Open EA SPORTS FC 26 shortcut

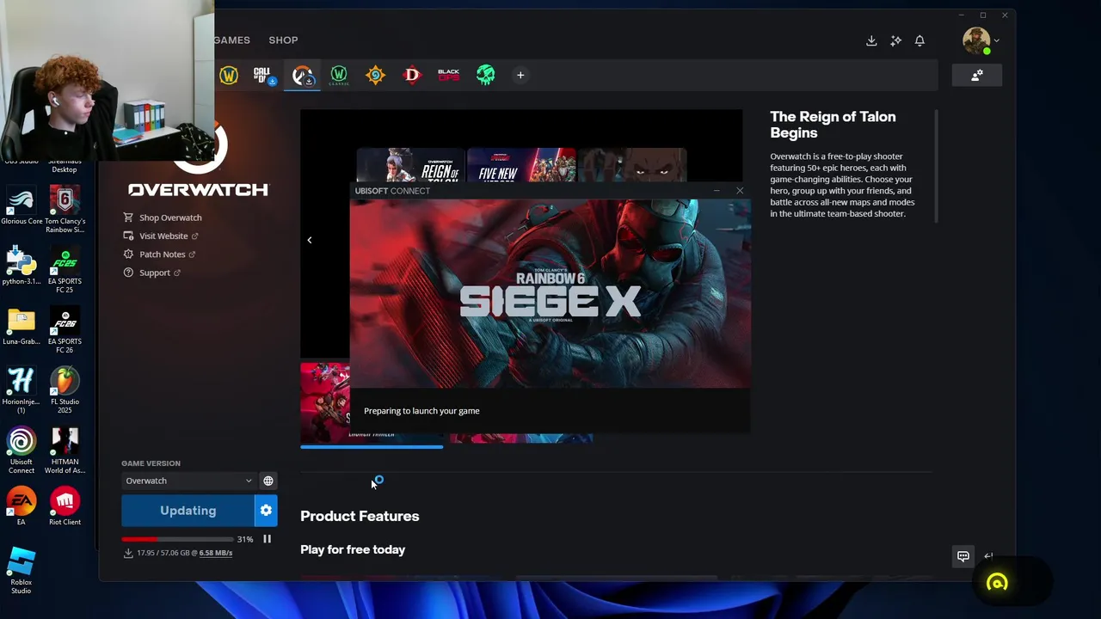[x=65, y=330]
